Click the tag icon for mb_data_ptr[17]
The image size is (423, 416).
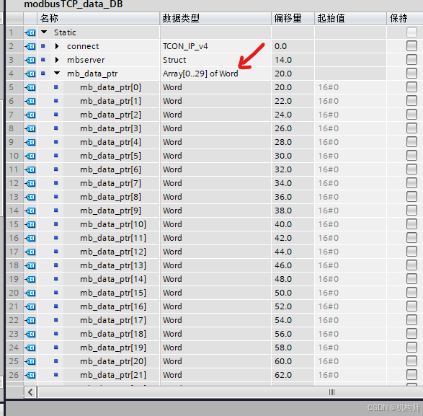(30, 320)
